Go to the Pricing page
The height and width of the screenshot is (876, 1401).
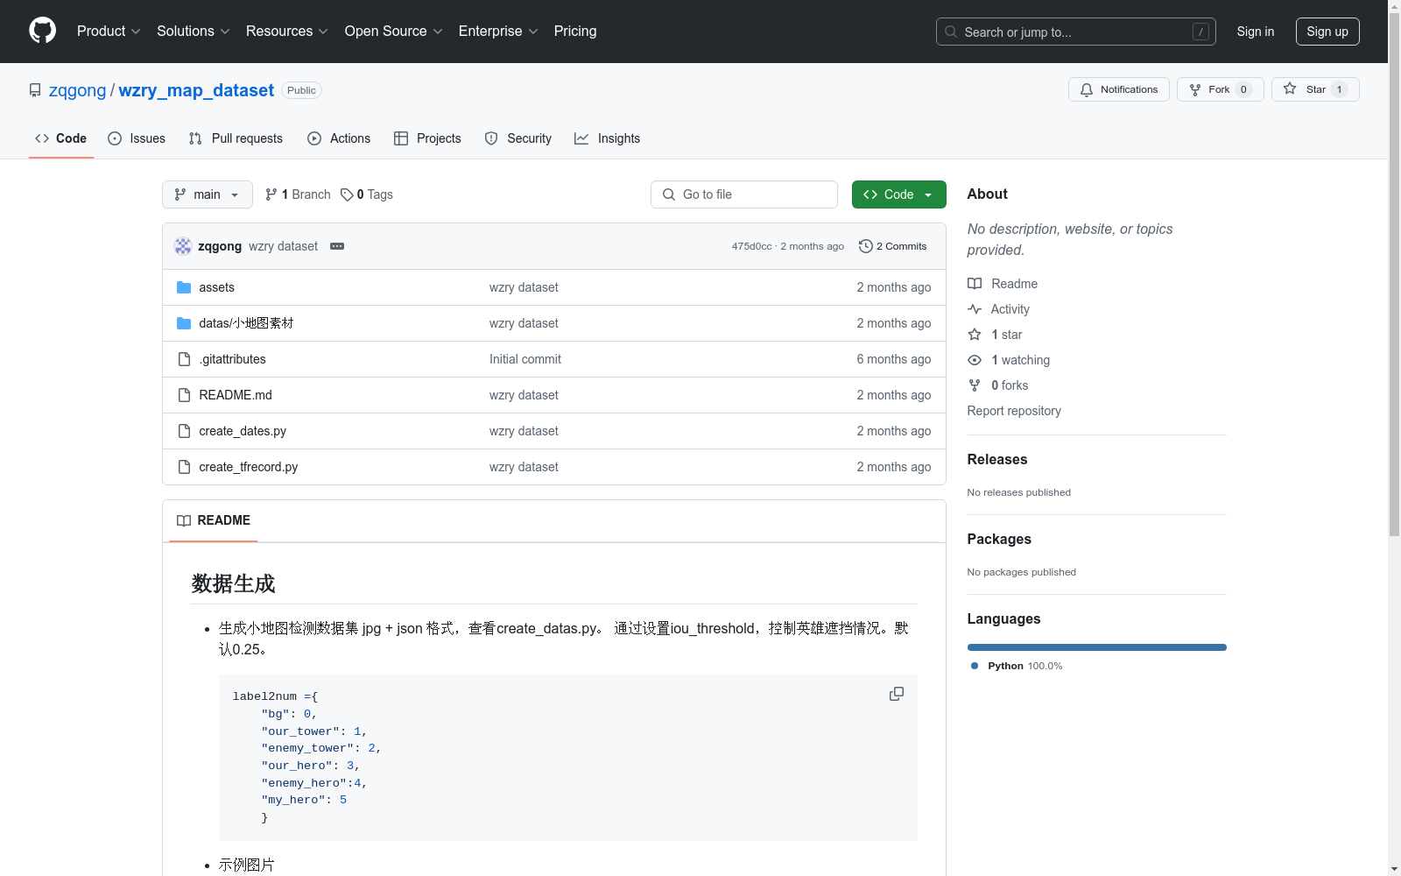[575, 32]
